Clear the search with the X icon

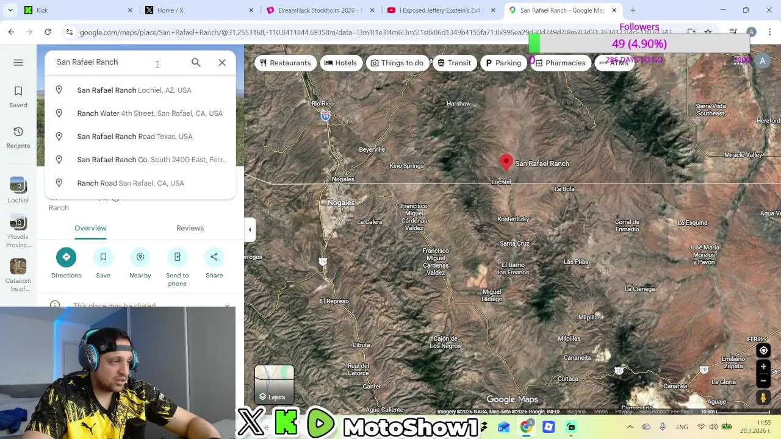(222, 62)
